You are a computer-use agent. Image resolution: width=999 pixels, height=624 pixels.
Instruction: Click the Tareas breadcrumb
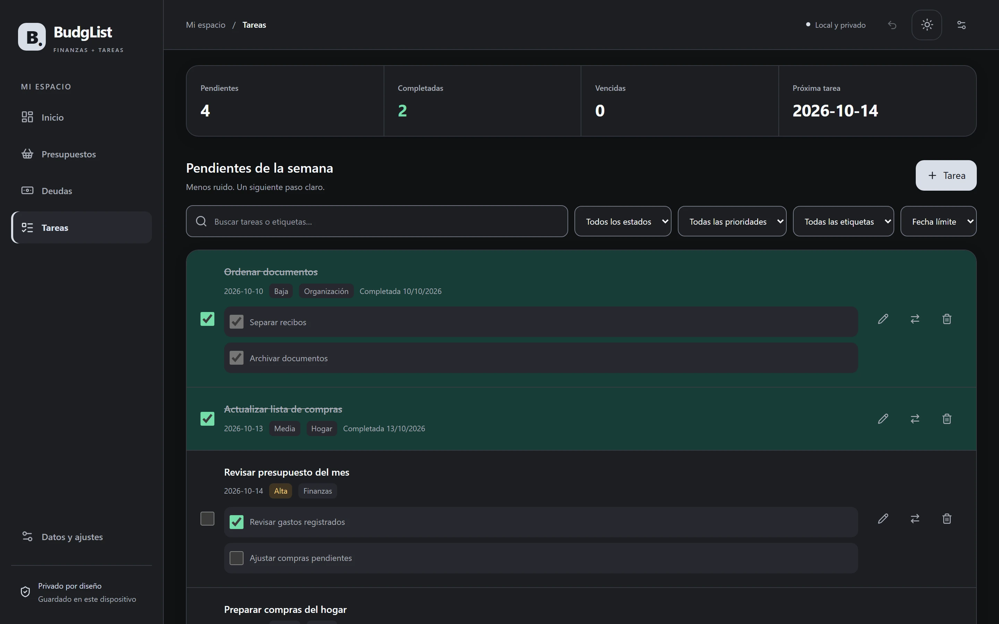click(254, 25)
